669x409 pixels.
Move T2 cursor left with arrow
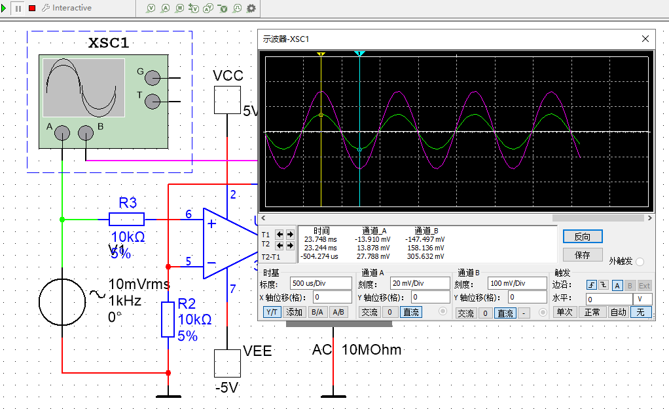coord(280,245)
